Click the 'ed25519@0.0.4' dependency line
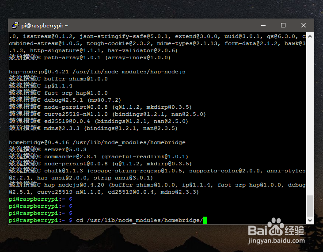This screenshot has width=323, height=252. click(x=116, y=121)
